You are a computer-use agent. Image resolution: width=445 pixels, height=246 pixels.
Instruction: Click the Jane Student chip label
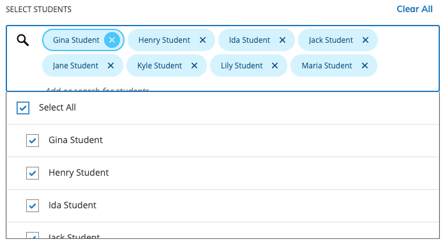click(x=75, y=66)
